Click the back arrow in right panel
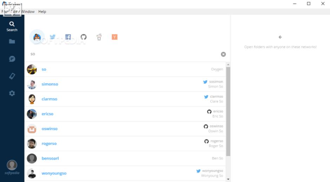Screen dimensions: 330x182 coord(280,37)
